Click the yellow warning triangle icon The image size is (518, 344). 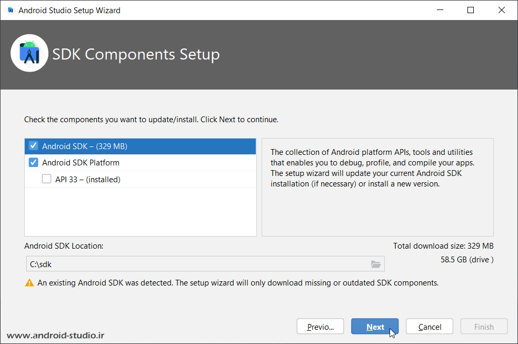[29, 283]
